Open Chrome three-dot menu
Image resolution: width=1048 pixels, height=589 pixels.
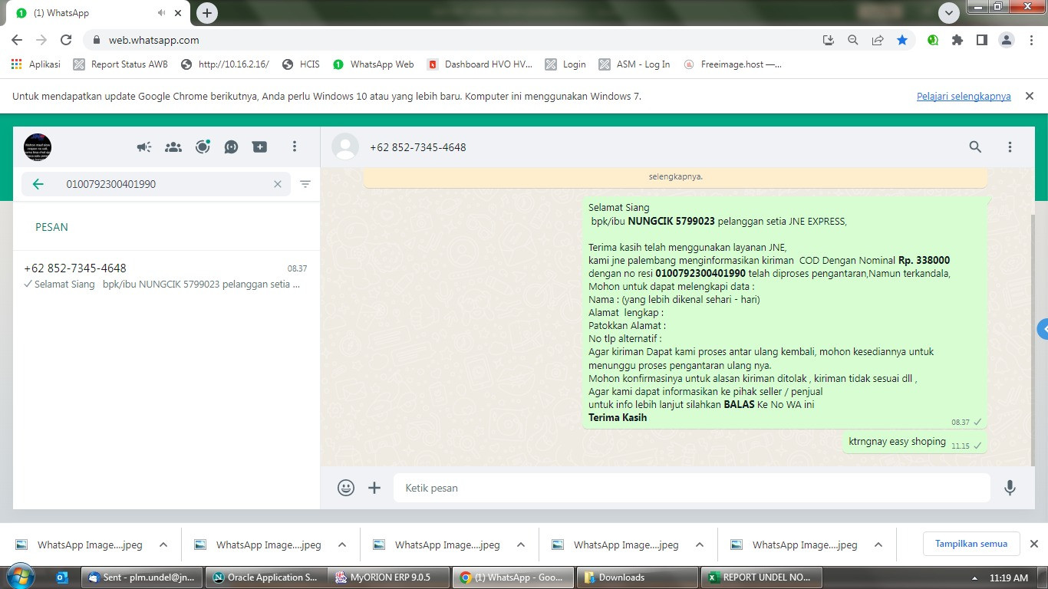tap(1030, 40)
